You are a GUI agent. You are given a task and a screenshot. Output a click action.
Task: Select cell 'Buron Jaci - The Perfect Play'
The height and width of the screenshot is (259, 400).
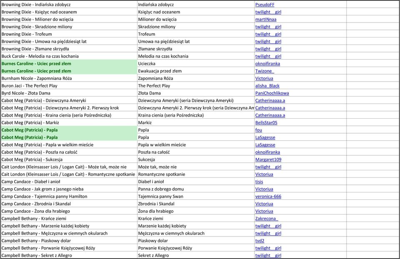[x=69, y=86]
